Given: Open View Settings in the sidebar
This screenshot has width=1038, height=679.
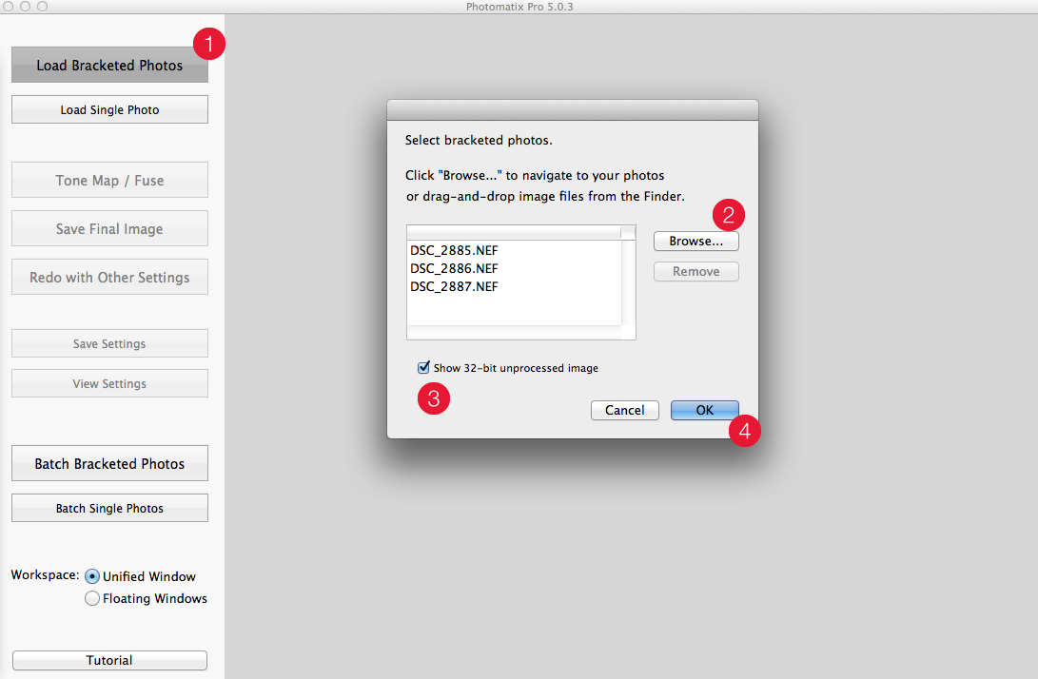Looking at the screenshot, I should 109,384.
